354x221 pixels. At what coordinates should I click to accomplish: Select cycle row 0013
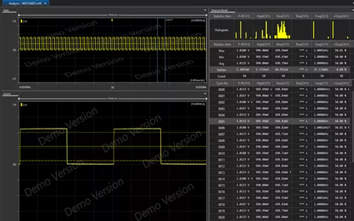point(280,172)
